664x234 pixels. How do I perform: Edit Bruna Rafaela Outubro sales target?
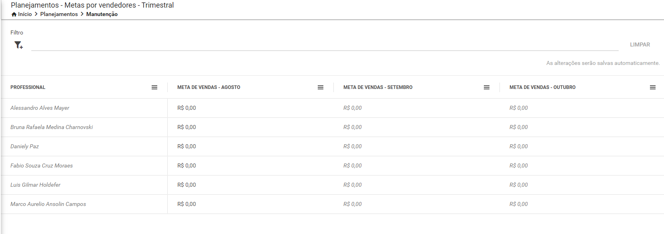(519, 127)
